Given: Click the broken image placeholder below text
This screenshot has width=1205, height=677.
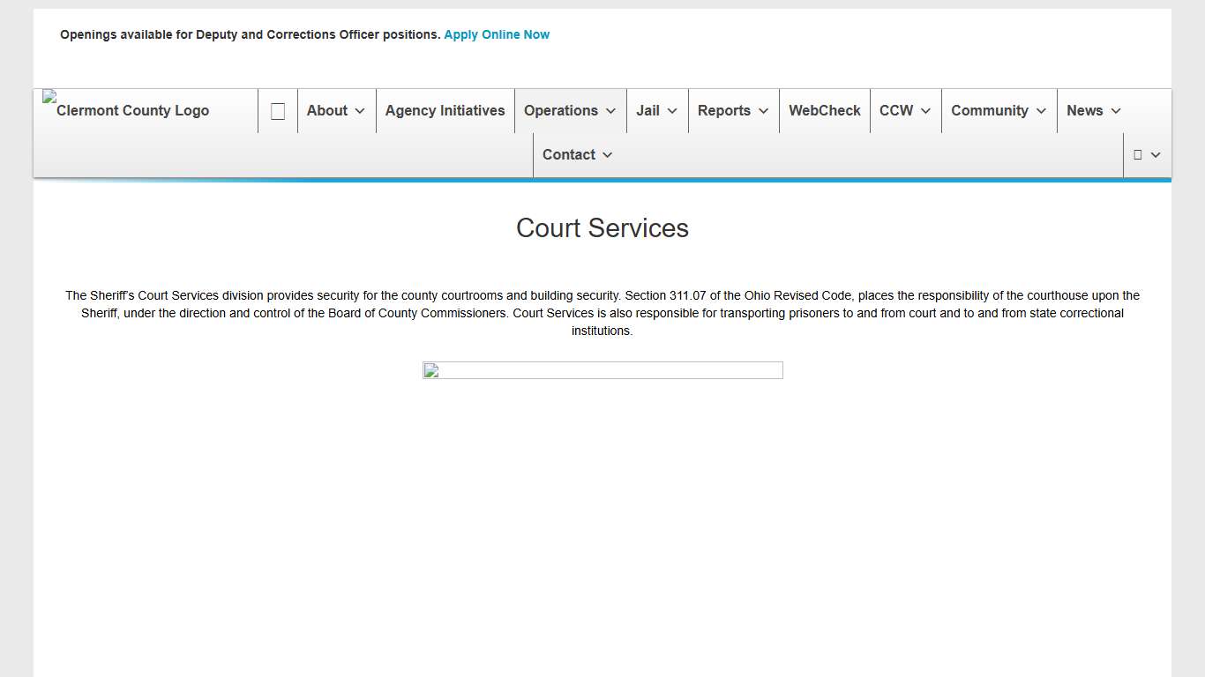Looking at the screenshot, I should 602,370.
